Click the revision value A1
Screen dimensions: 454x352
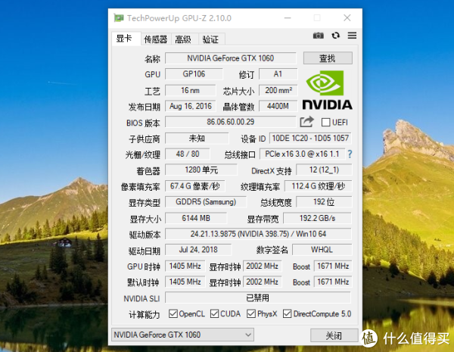coord(278,74)
